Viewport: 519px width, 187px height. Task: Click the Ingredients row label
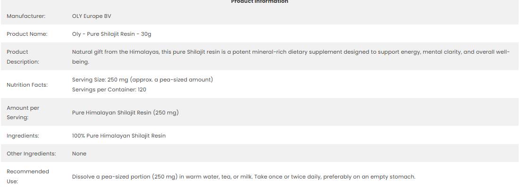tap(23, 136)
